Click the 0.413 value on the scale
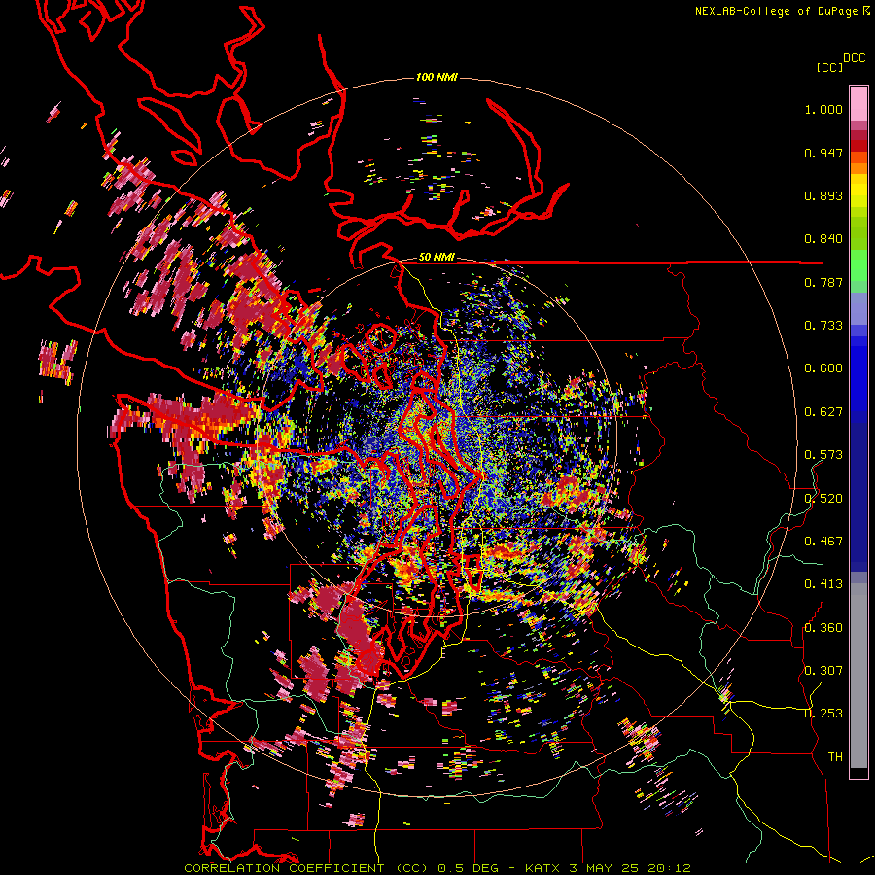The width and height of the screenshot is (875, 875). click(x=823, y=584)
